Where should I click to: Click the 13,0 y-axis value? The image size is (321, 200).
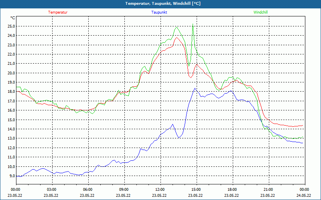coord(11,138)
